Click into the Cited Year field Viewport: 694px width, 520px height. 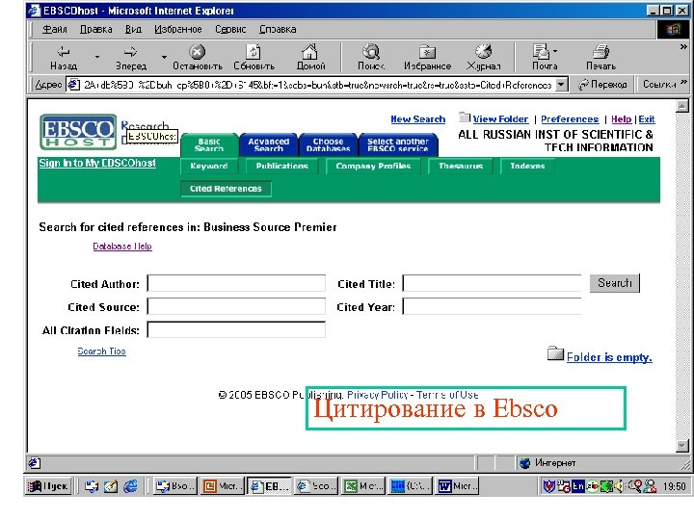coord(492,306)
